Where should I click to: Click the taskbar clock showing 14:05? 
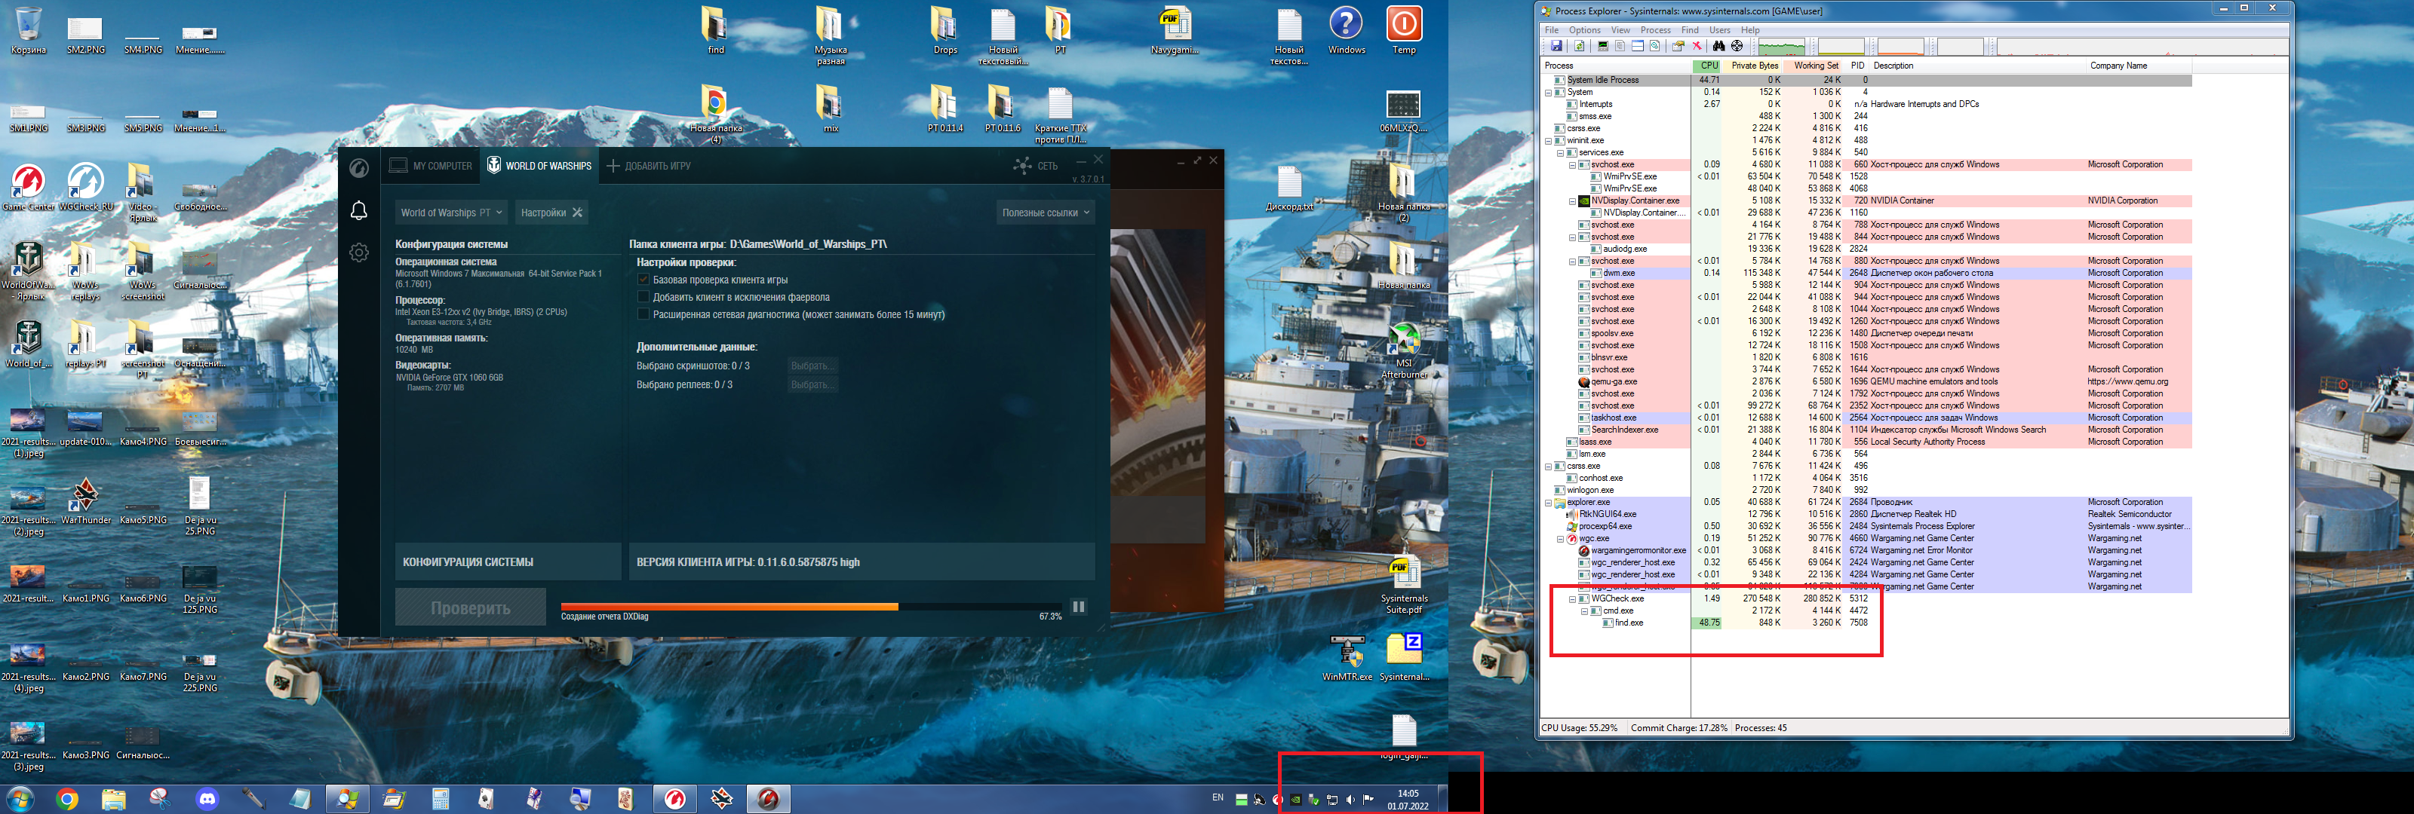click(1408, 799)
